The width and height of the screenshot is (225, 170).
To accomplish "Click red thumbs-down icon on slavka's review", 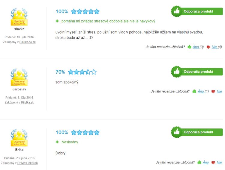I will coord(208,47).
